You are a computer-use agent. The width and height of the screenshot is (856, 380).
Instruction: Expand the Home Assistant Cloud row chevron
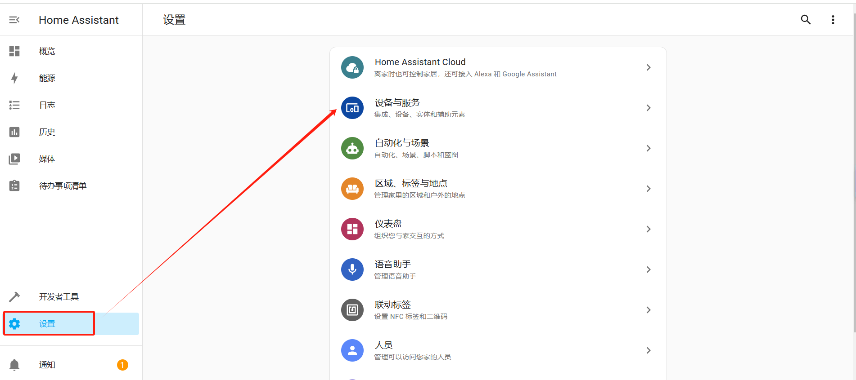(x=649, y=67)
